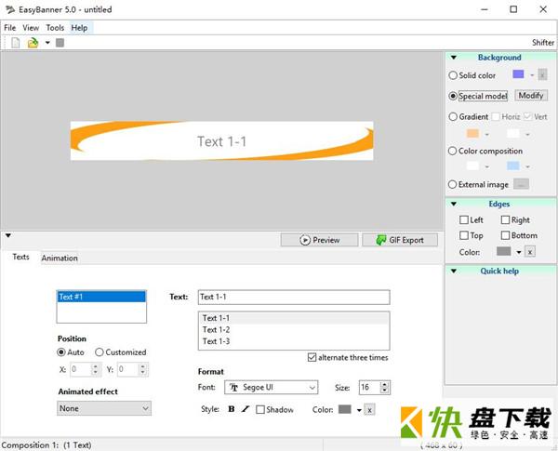558x451 pixels.
Task: Collapse the Edges panel
Action: [454, 204]
